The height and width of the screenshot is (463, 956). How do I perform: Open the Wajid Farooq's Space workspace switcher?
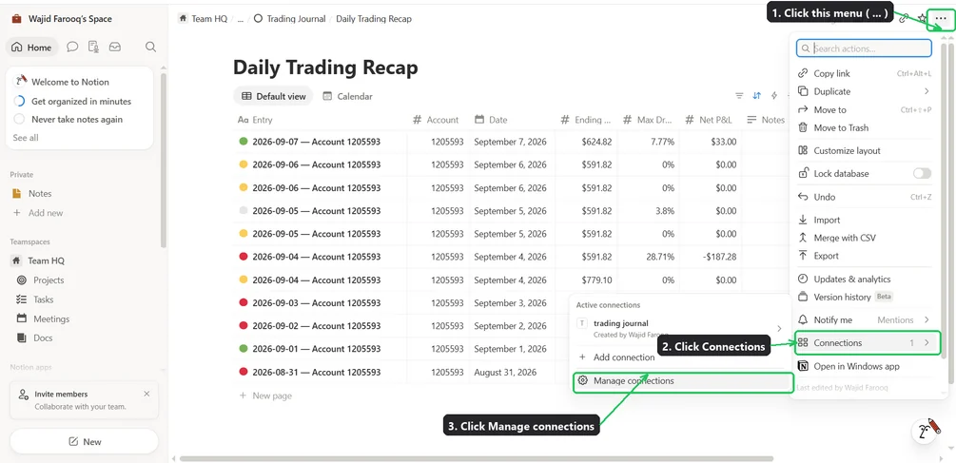pyautogui.click(x=62, y=19)
